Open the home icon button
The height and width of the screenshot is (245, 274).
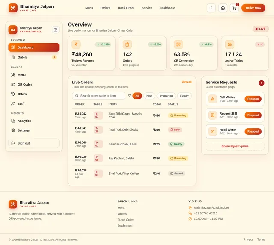(223, 8)
